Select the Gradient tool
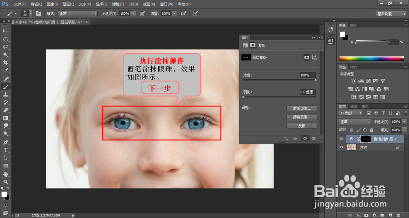 (x=5, y=118)
